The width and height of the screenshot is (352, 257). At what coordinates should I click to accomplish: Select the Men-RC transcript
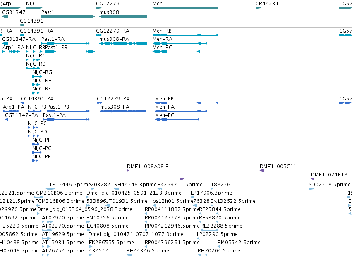point(176,52)
